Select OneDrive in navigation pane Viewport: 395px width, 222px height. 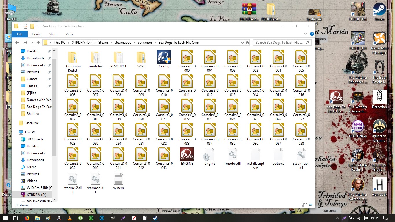pos(32,123)
